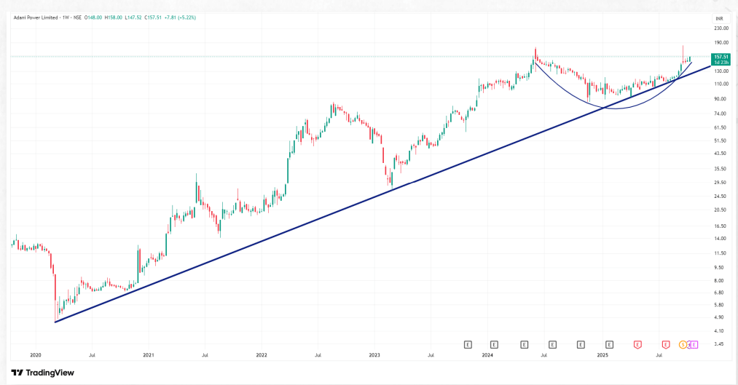Click the leftmost gray earnings marker
The image size is (738, 385).
(x=468, y=344)
